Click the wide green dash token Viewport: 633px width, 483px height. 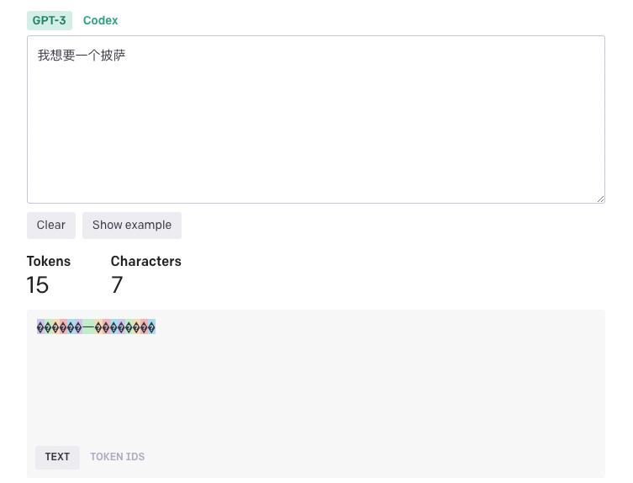coord(89,326)
